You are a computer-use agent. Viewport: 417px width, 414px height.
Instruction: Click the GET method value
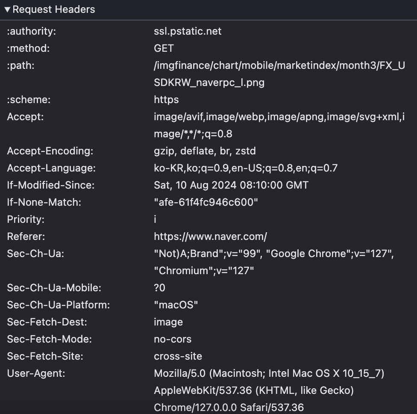tap(164, 48)
